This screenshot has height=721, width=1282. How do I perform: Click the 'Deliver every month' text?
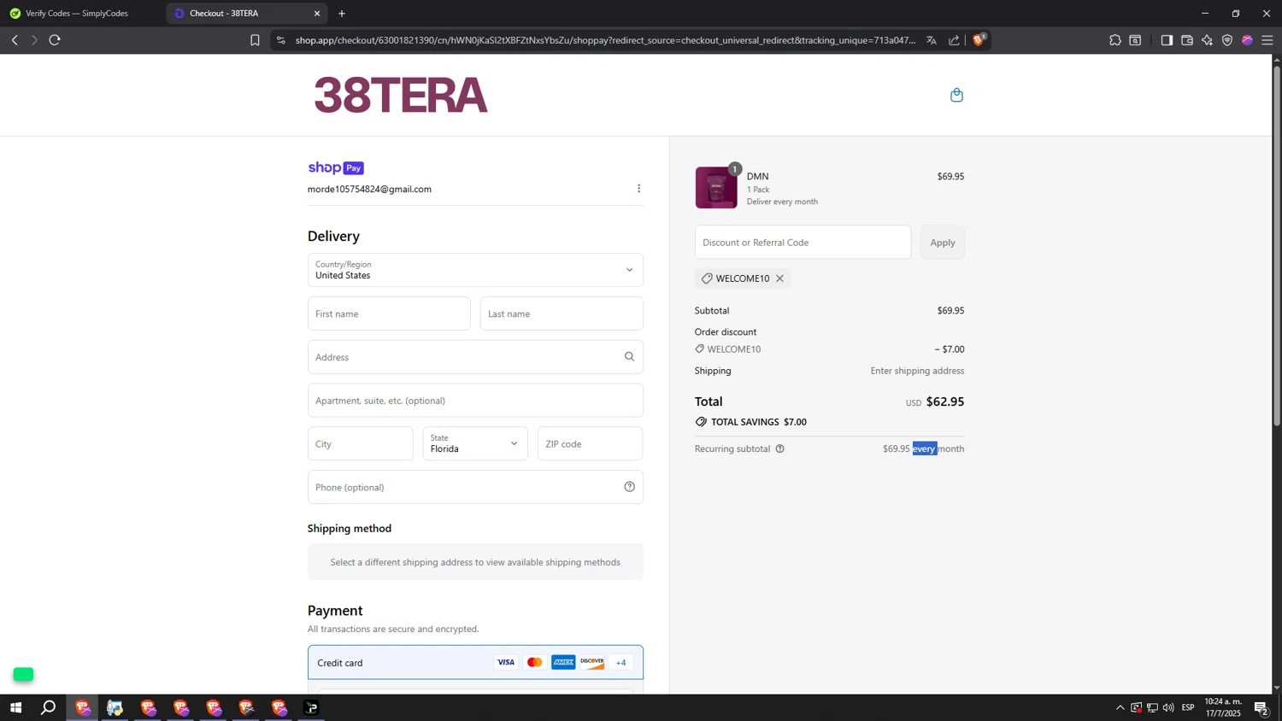pos(782,202)
